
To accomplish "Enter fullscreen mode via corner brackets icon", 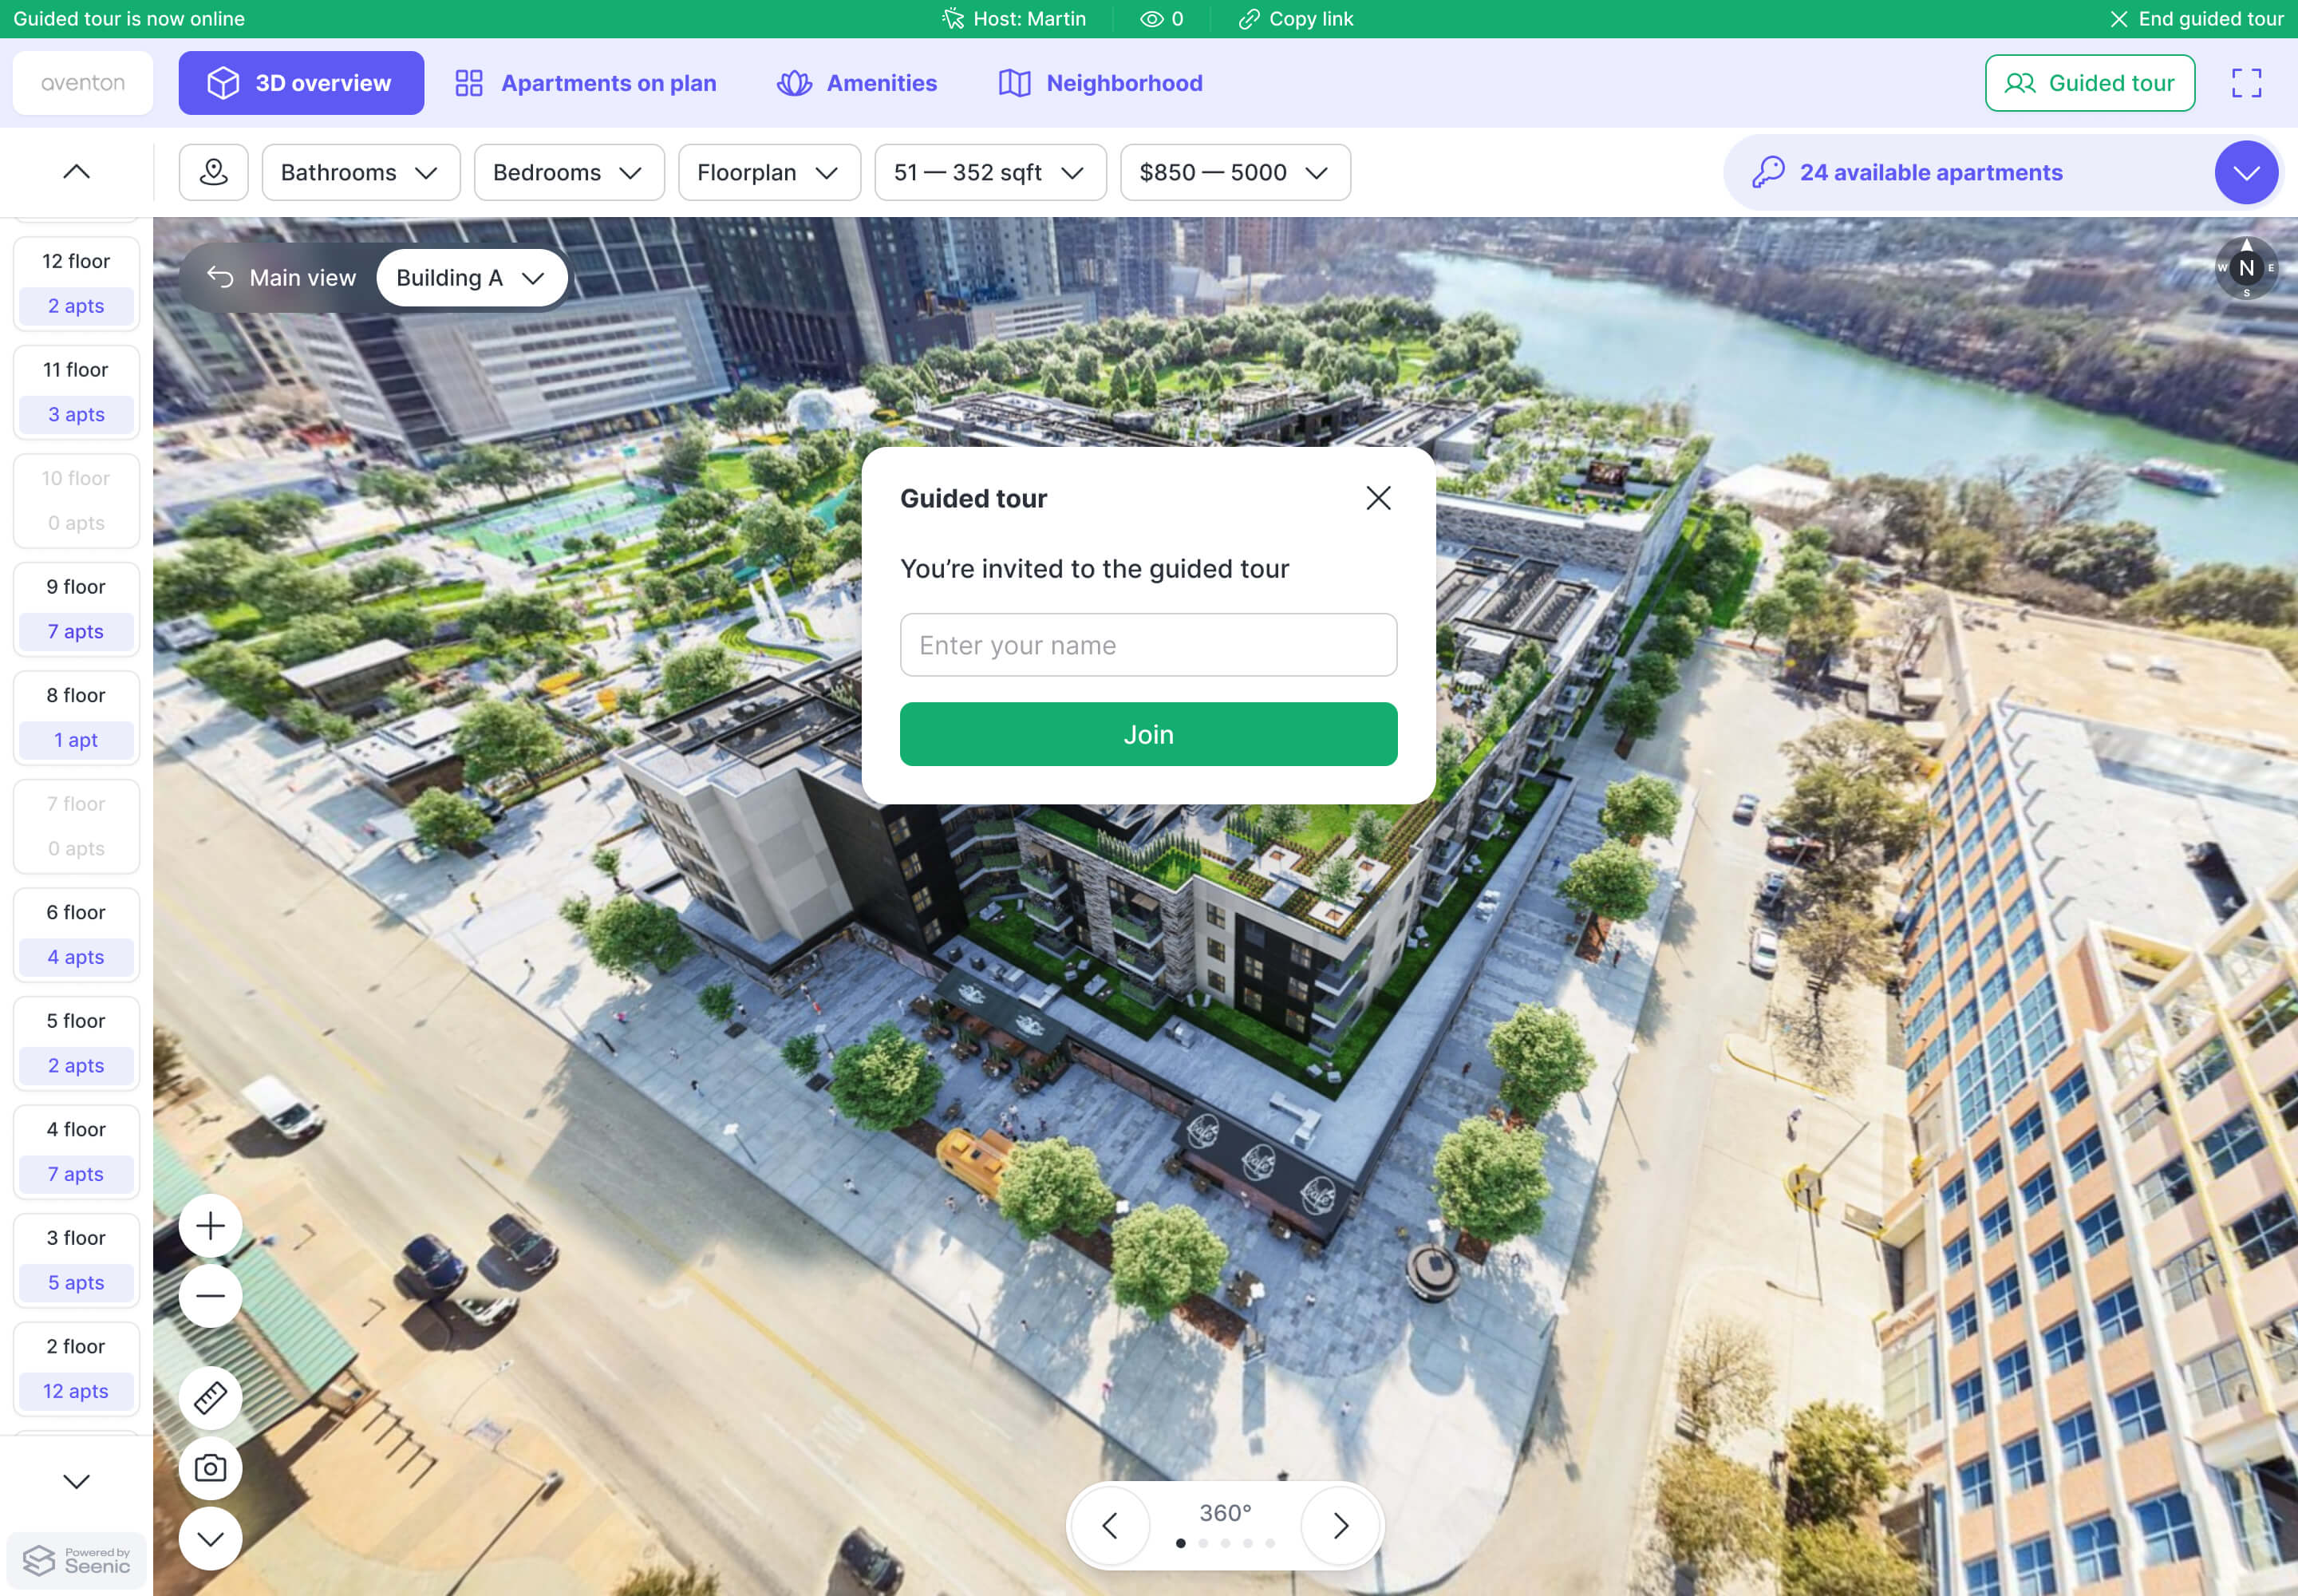I will (x=2246, y=83).
